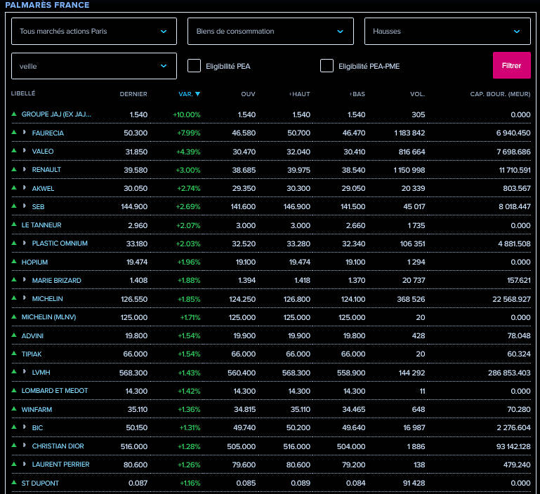
Task: Open the LAURENT PERRIER stock link
Action: 60,465
